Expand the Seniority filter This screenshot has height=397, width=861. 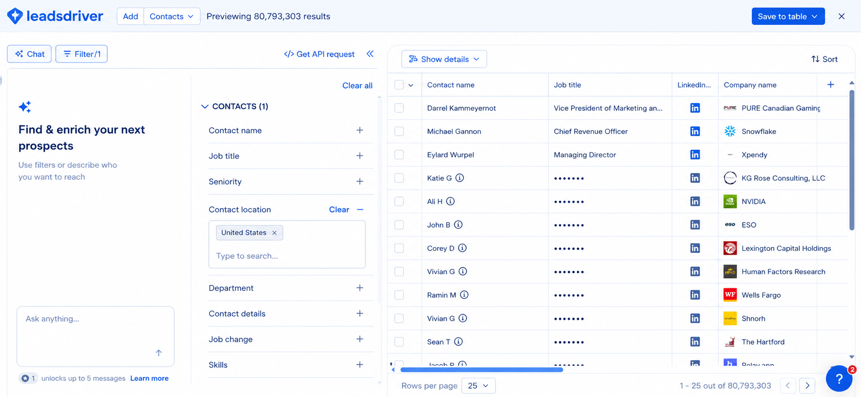point(359,181)
